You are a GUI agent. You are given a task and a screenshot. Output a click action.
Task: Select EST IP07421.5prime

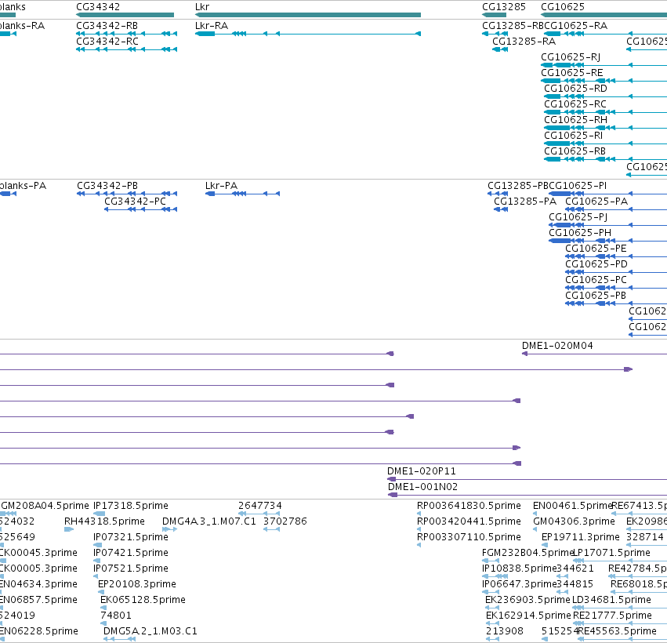click(x=131, y=553)
